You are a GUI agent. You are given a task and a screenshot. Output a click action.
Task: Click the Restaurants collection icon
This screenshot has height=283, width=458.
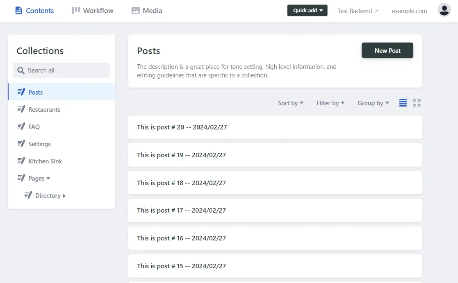pyautogui.click(x=21, y=109)
